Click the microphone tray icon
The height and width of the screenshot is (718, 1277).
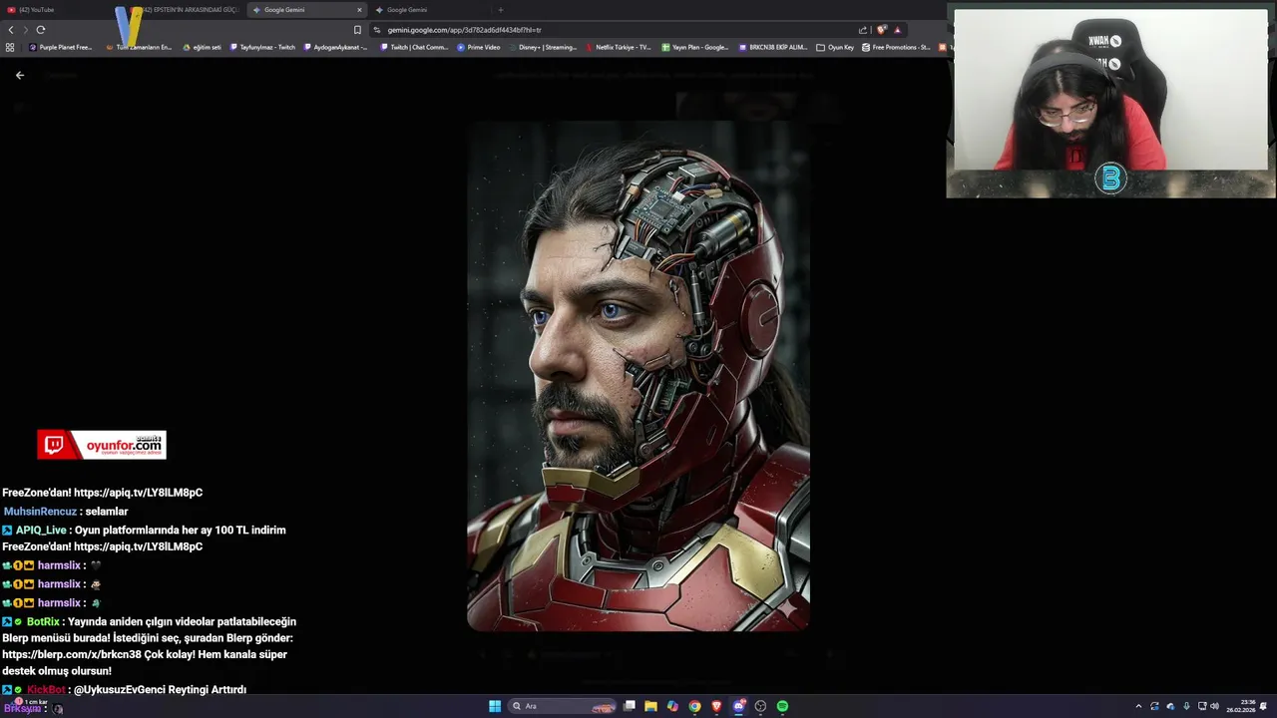coord(1186,706)
